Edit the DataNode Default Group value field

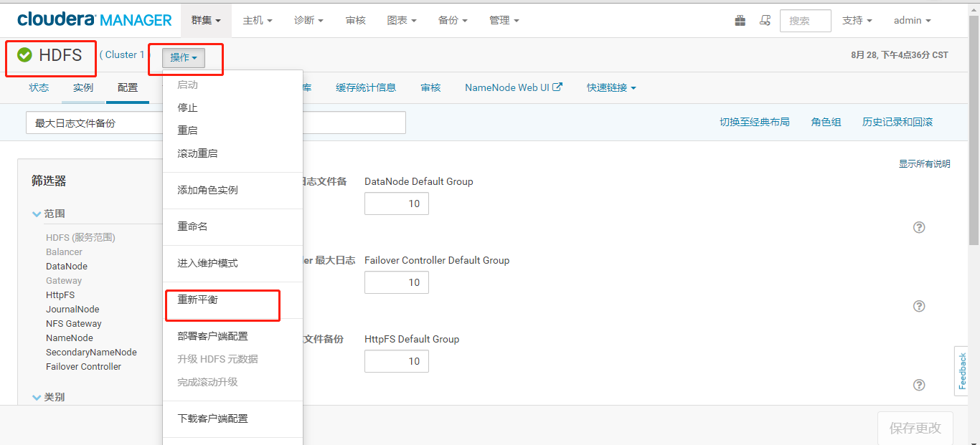(397, 204)
